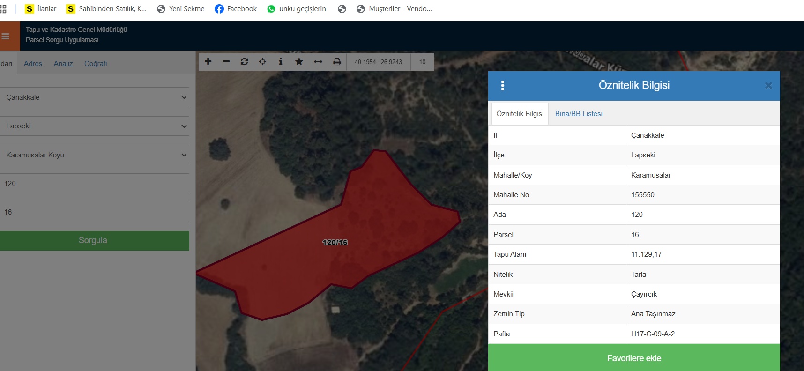This screenshot has width=804, height=371.
Task: Activate the locate crosshair tool
Action: click(x=262, y=62)
